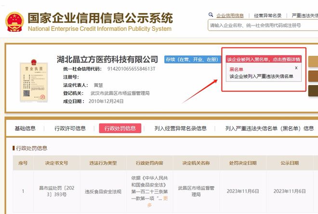Click the 处罚决定日期 column header

[243, 163]
